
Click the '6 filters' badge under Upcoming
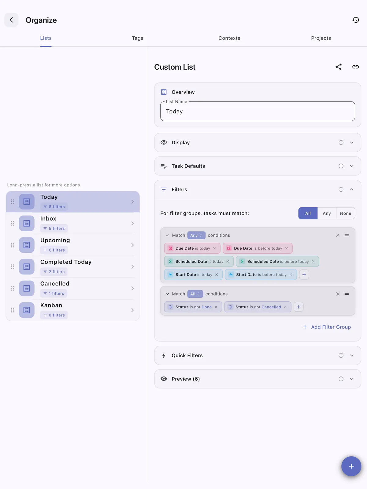(x=54, y=250)
